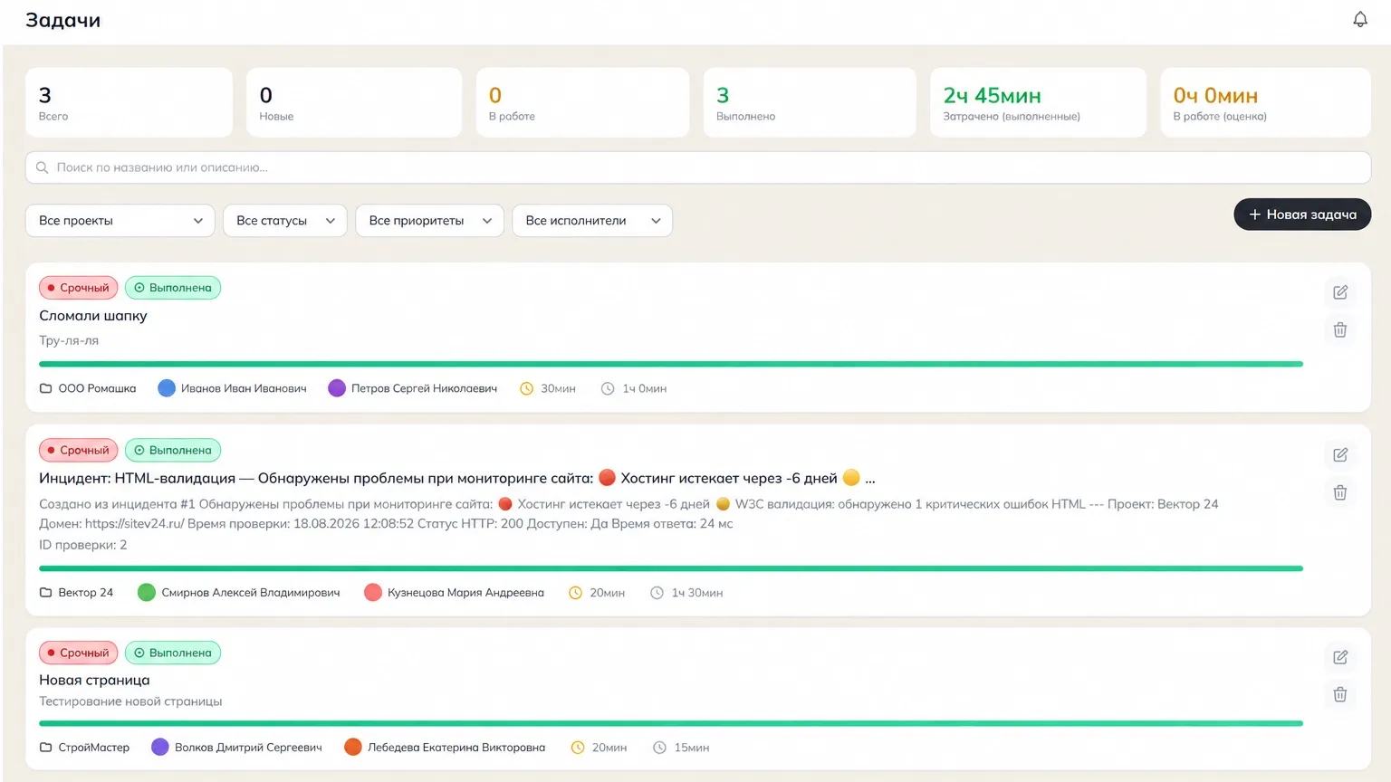Image resolution: width=1391 pixels, height=782 pixels.
Task: Click "Выполнена" badge on HTML-валидация incident
Action: click(x=173, y=450)
